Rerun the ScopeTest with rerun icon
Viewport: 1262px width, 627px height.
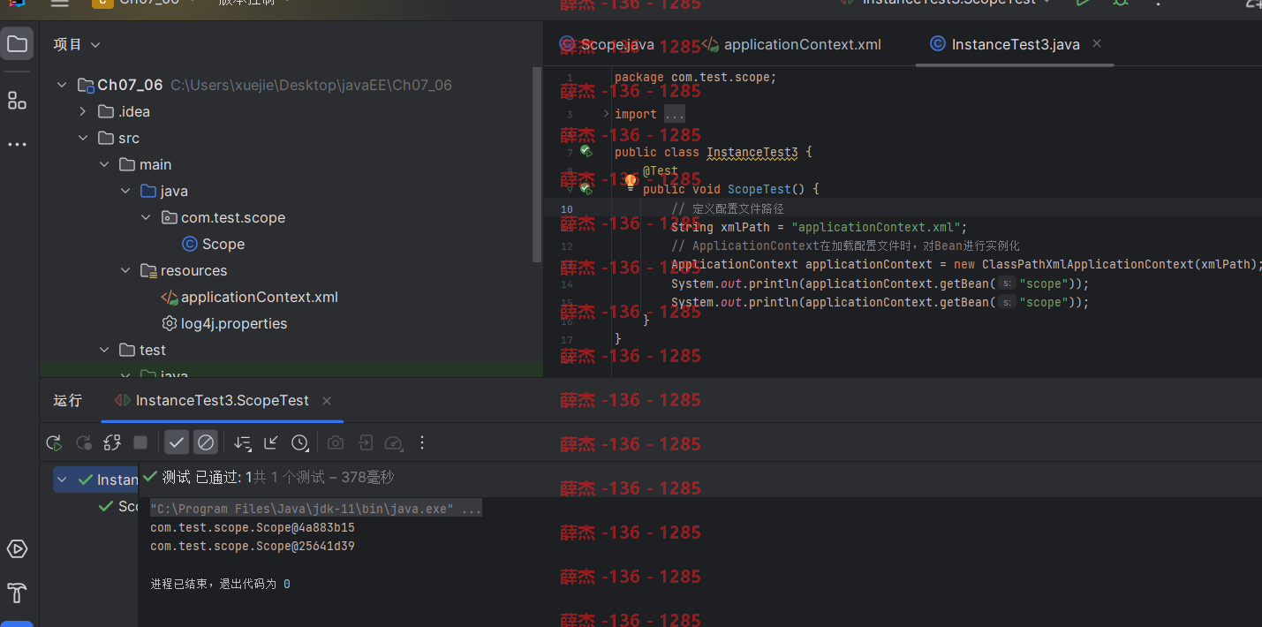point(54,442)
